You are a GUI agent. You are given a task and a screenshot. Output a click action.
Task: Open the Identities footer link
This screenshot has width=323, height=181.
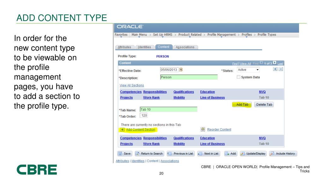click(138, 161)
